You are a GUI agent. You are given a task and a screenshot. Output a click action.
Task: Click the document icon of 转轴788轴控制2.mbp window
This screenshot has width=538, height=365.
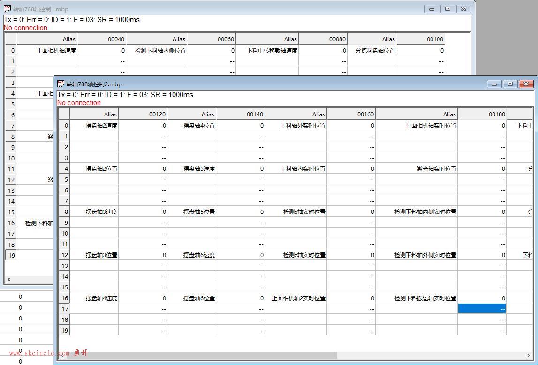tap(61, 84)
